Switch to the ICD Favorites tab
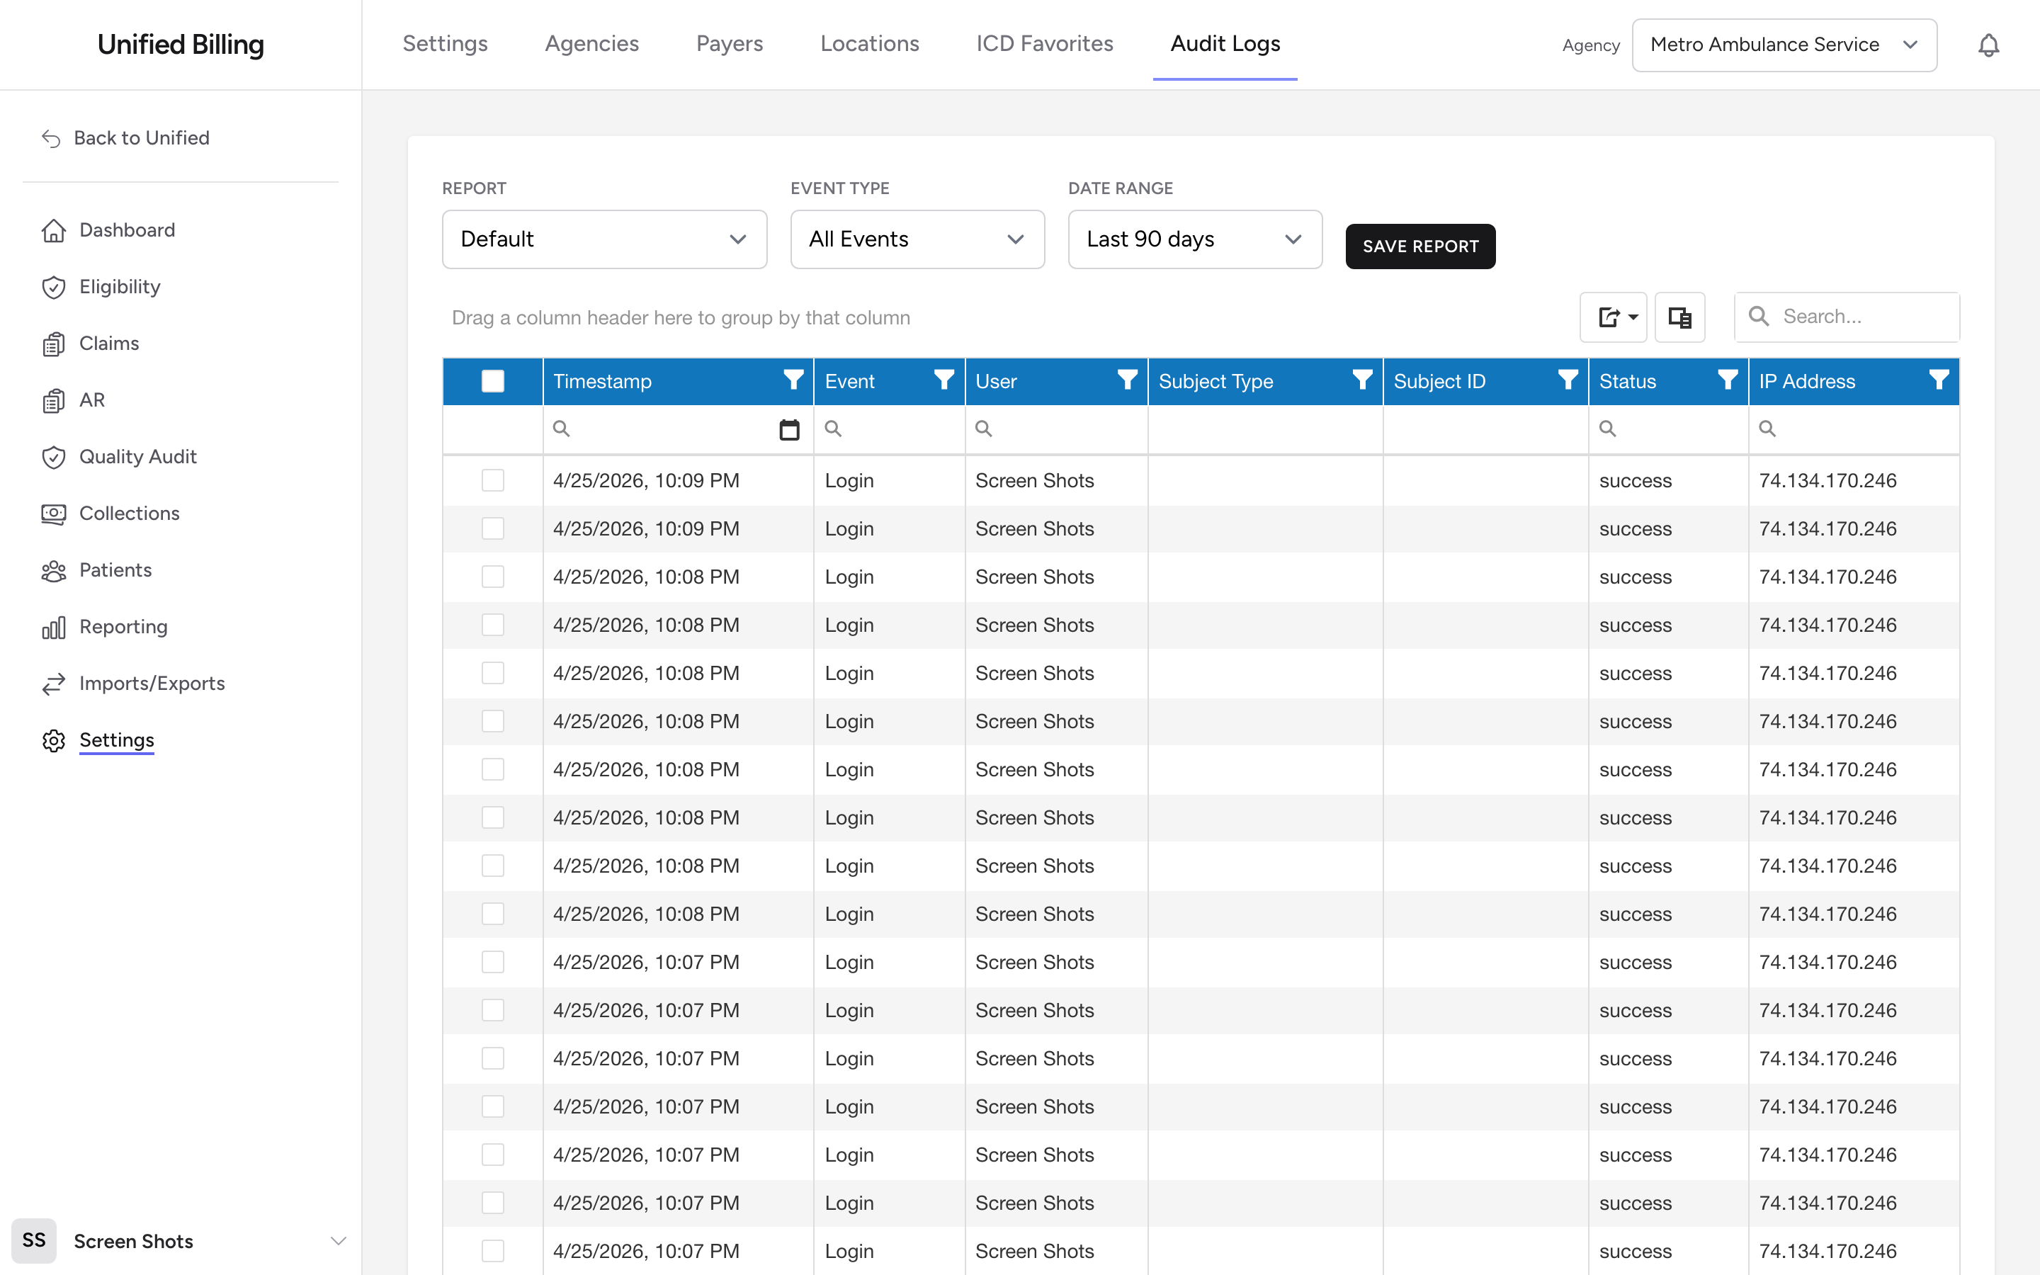Screen dimensions: 2040x1275 coord(1045,44)
